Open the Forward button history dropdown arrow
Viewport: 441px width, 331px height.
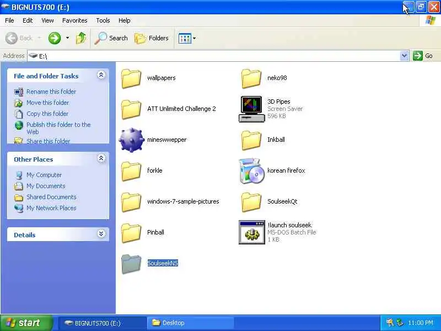click(67, 38)
